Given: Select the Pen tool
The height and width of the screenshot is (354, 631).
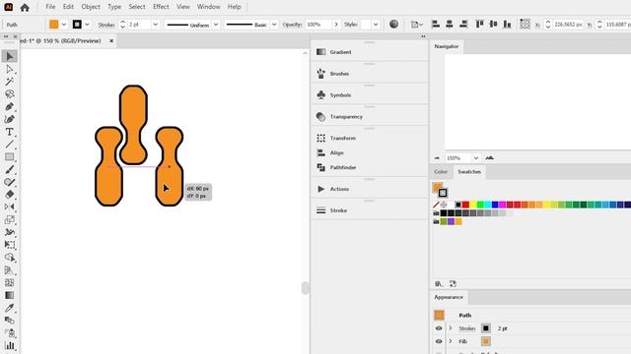Looking at the screenshot, I should tap(10, 107).
